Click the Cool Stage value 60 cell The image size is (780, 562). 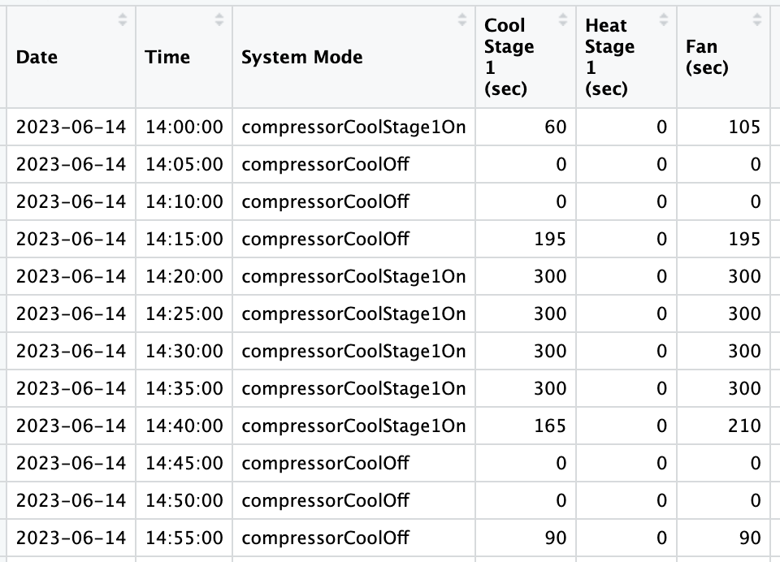click(526, 127)
